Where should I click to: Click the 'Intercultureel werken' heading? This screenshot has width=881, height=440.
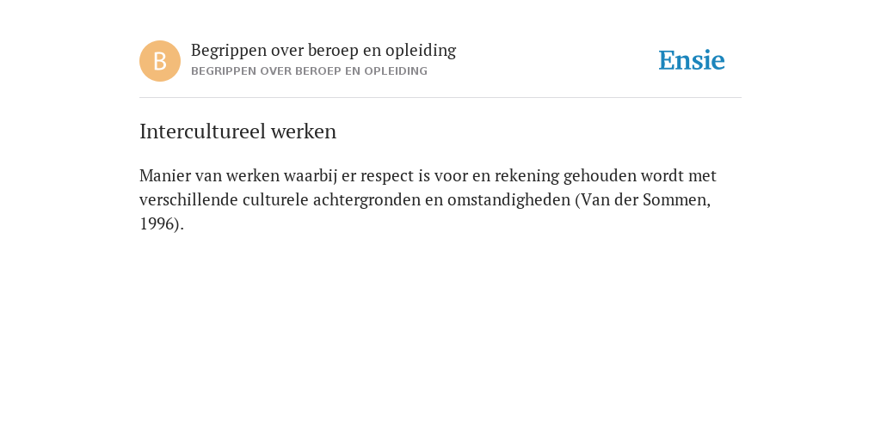tap(237, 131)
